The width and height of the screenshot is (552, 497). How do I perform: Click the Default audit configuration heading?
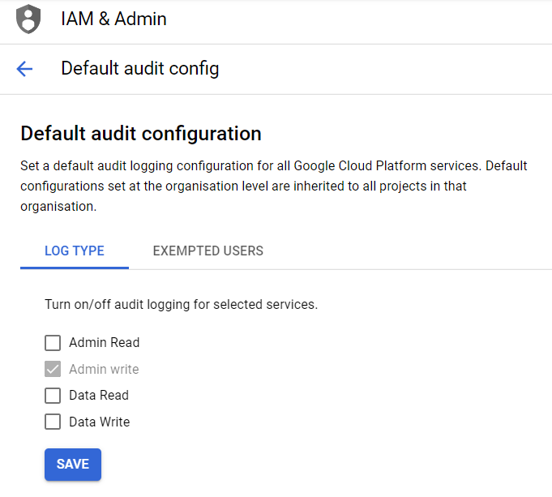pos(140,134)
